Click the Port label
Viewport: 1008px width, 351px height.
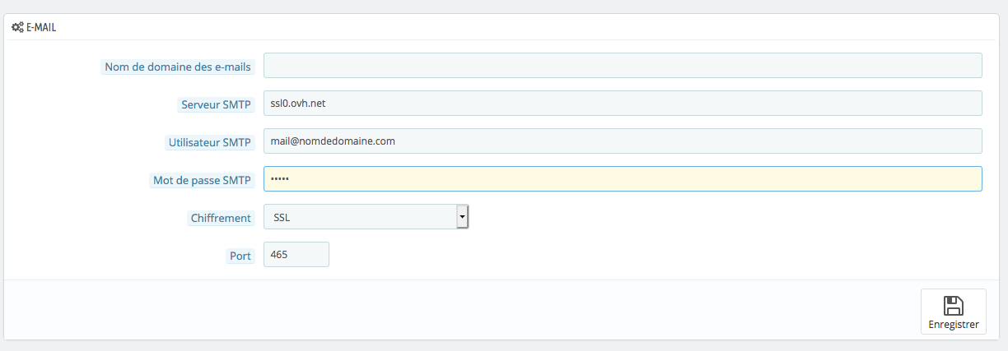point(240,256)
